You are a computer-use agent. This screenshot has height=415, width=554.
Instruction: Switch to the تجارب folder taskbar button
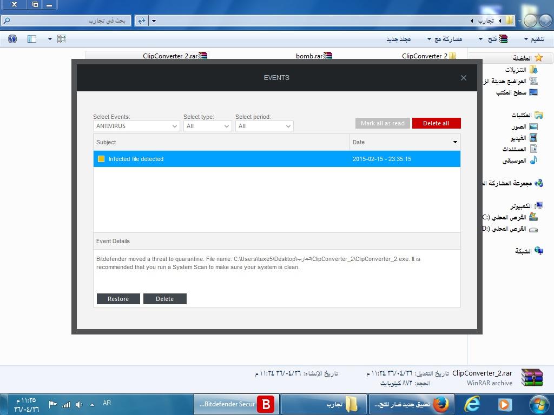coord(324,404)
